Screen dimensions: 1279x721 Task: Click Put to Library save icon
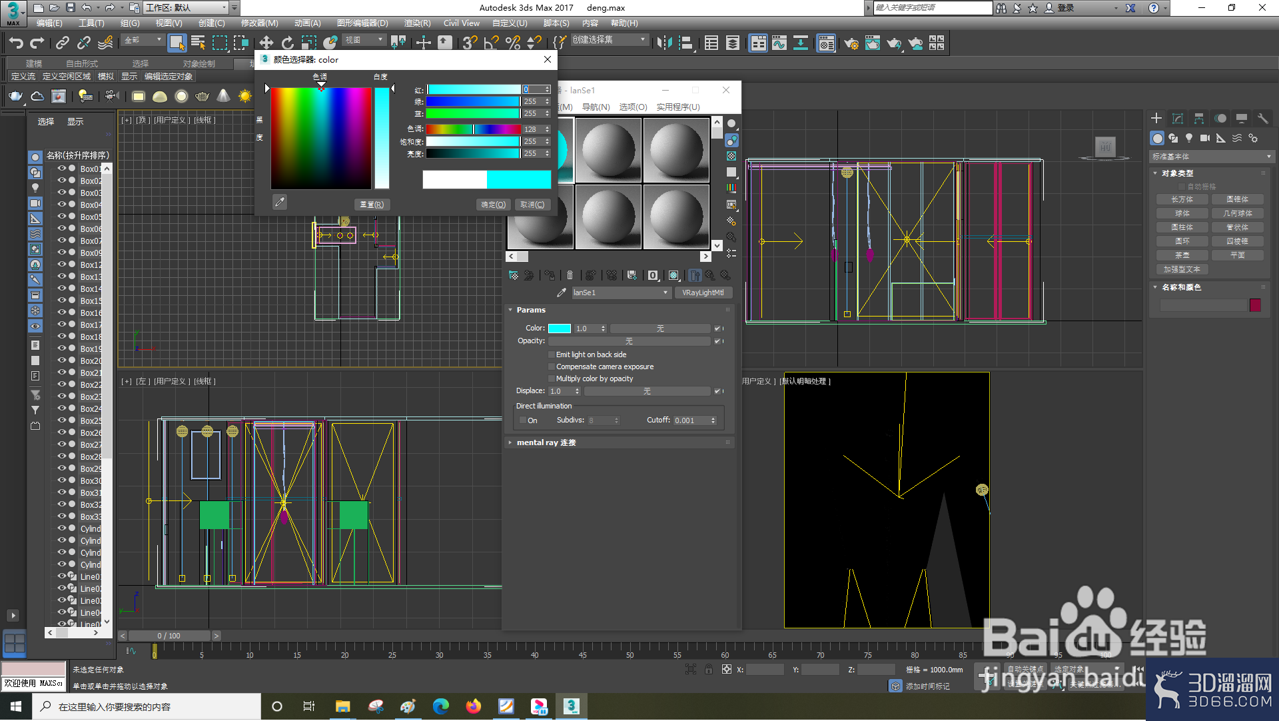[x=632, y=275]
